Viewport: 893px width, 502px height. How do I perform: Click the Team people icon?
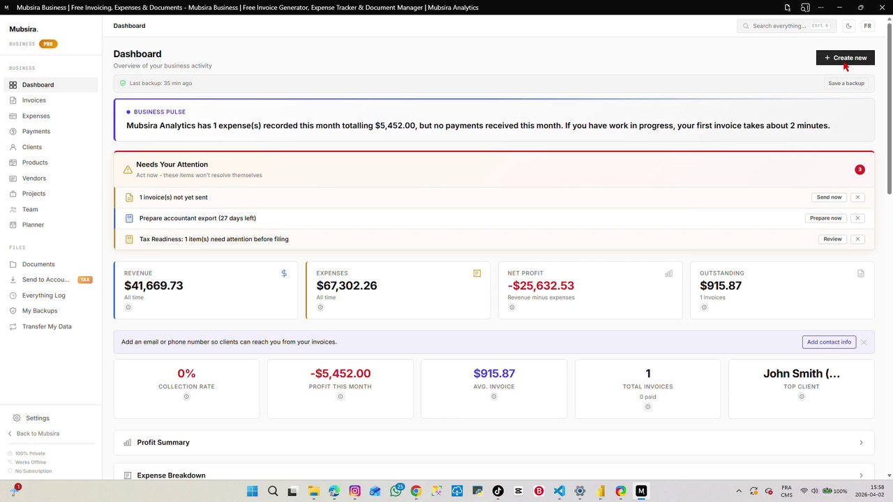[13, 209]
